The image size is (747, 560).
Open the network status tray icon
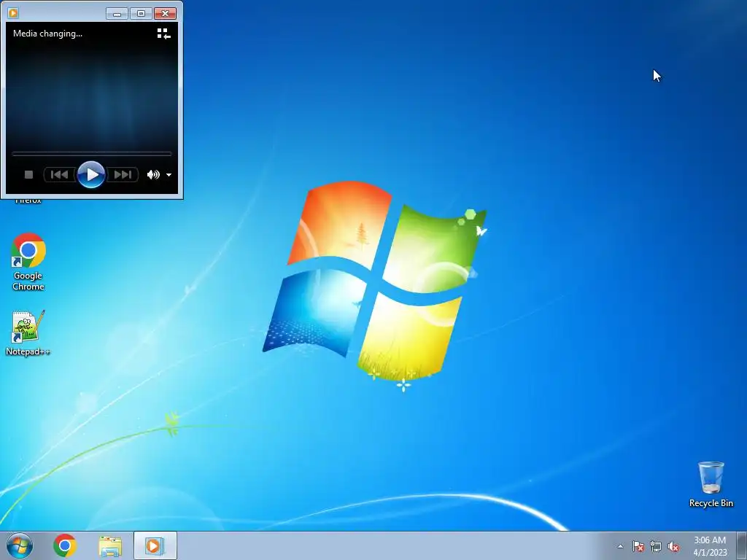click(656, 546)
